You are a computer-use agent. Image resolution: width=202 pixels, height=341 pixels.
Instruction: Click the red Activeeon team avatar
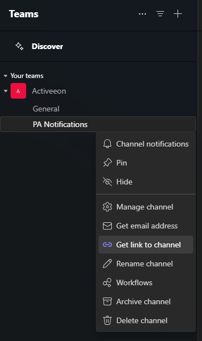pos(18,91)
